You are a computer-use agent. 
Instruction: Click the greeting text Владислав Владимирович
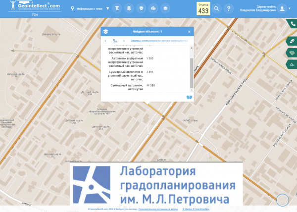click(258, 10)
